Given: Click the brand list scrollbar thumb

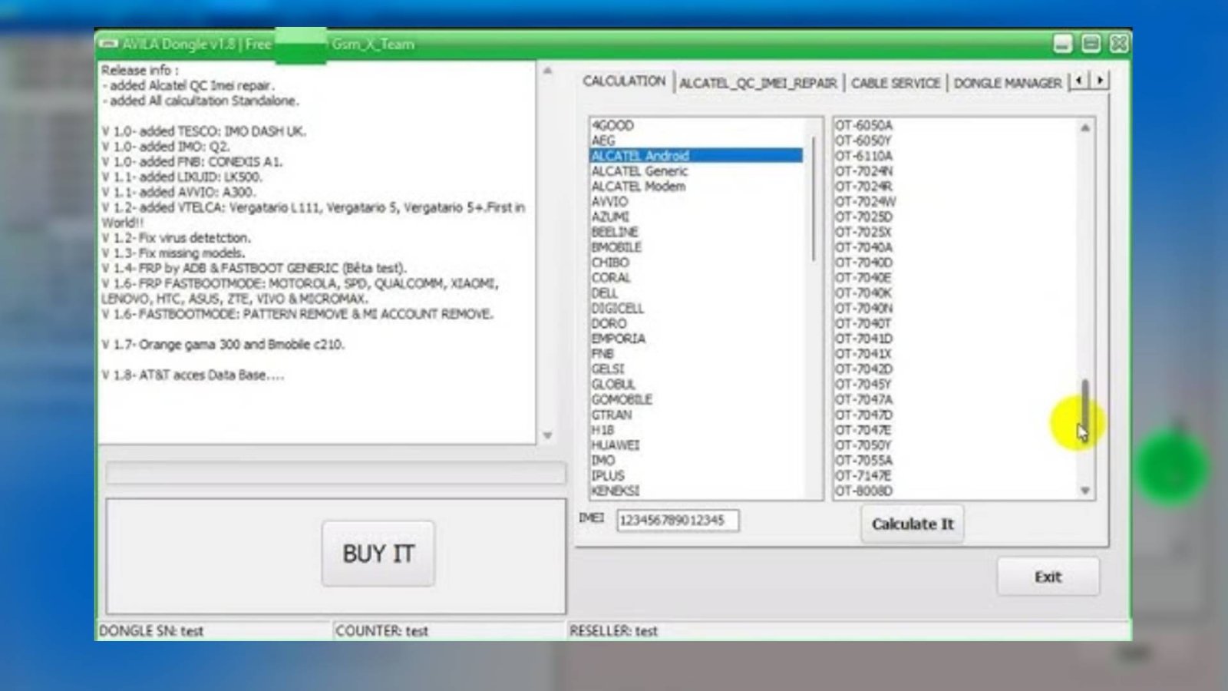Looking at the screenshot, I should [x=814, y=200].
